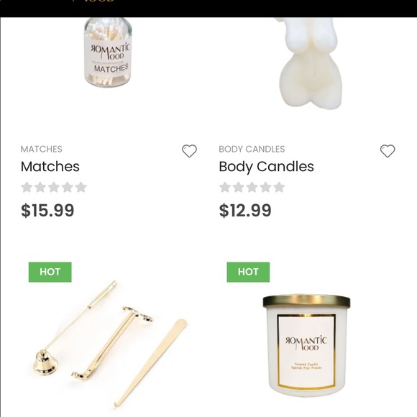Screen dimensions: 417x417
Task: Select the MATCHES category label
Action: [42, 150]
